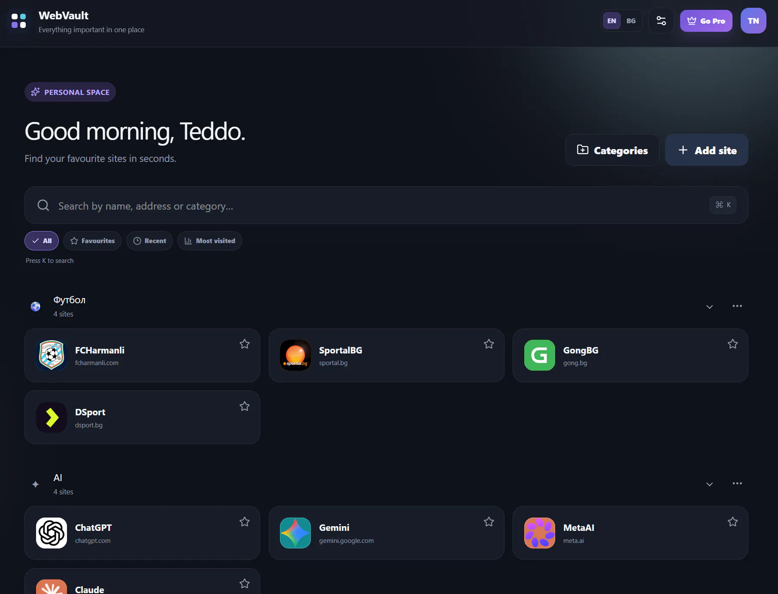This screenshot has height=594, width=778.
Task: Star DSport as favourite
Action: [245, 406]
